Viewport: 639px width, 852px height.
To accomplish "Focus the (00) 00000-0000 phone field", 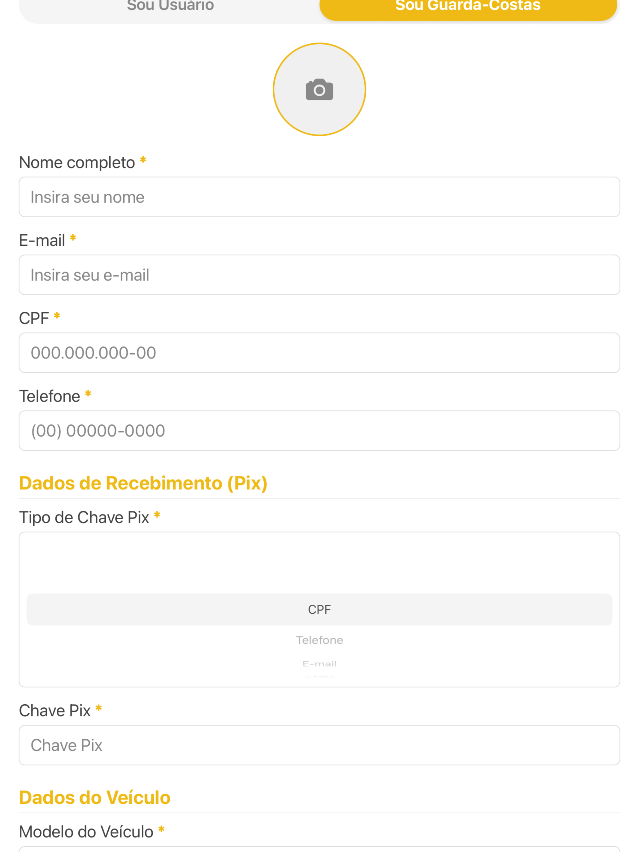I will click(319, 431).
